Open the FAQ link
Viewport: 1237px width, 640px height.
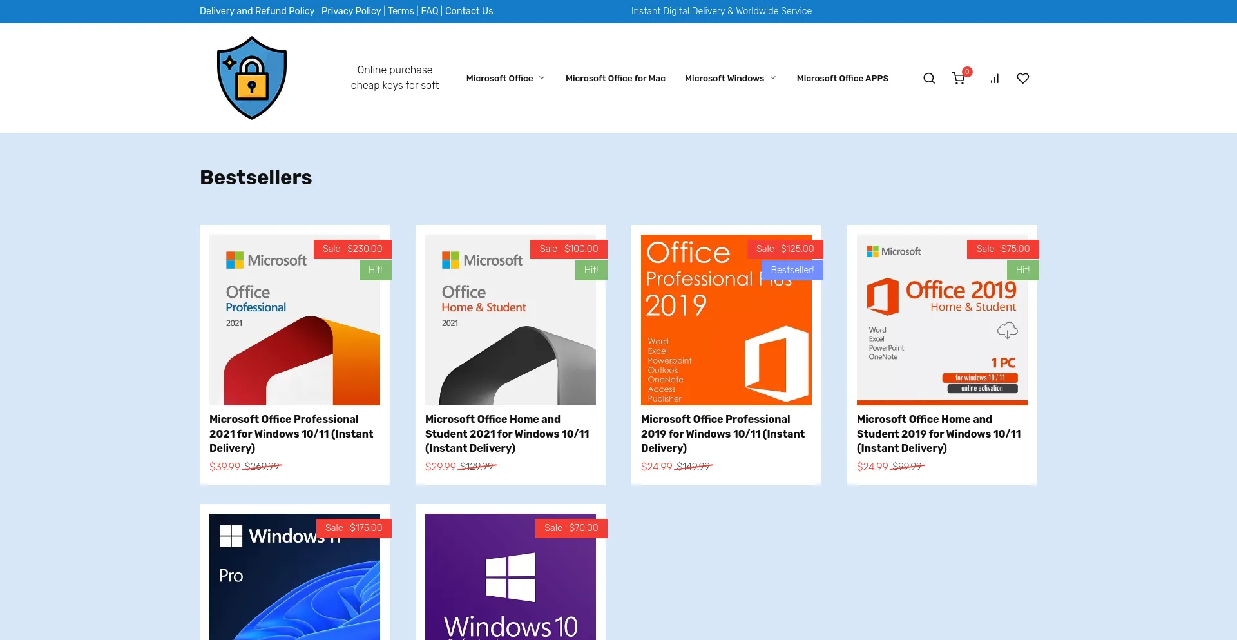(x=430, y=11)
